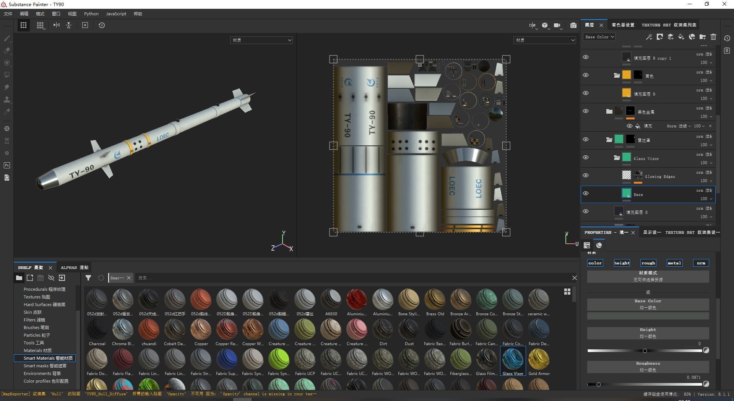Collapse the 黄色 folder
This screenshot has height=401, width=734.
(x=617, y=75)
